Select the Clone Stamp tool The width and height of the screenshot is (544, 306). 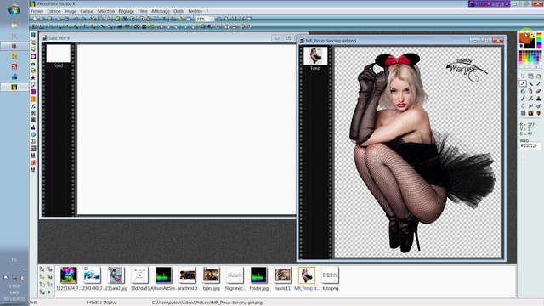point(538,99)
